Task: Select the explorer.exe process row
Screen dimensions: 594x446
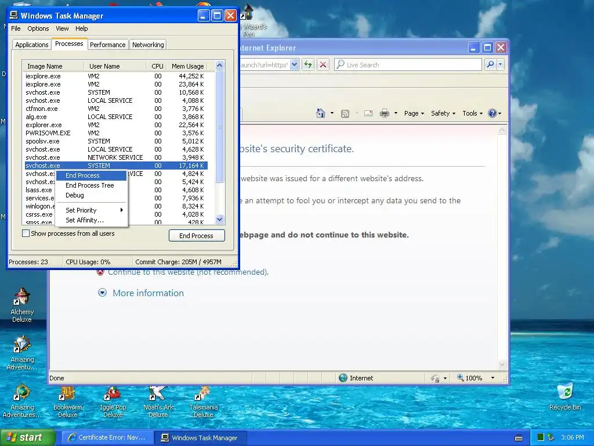Action: click(x=116, y=125)
